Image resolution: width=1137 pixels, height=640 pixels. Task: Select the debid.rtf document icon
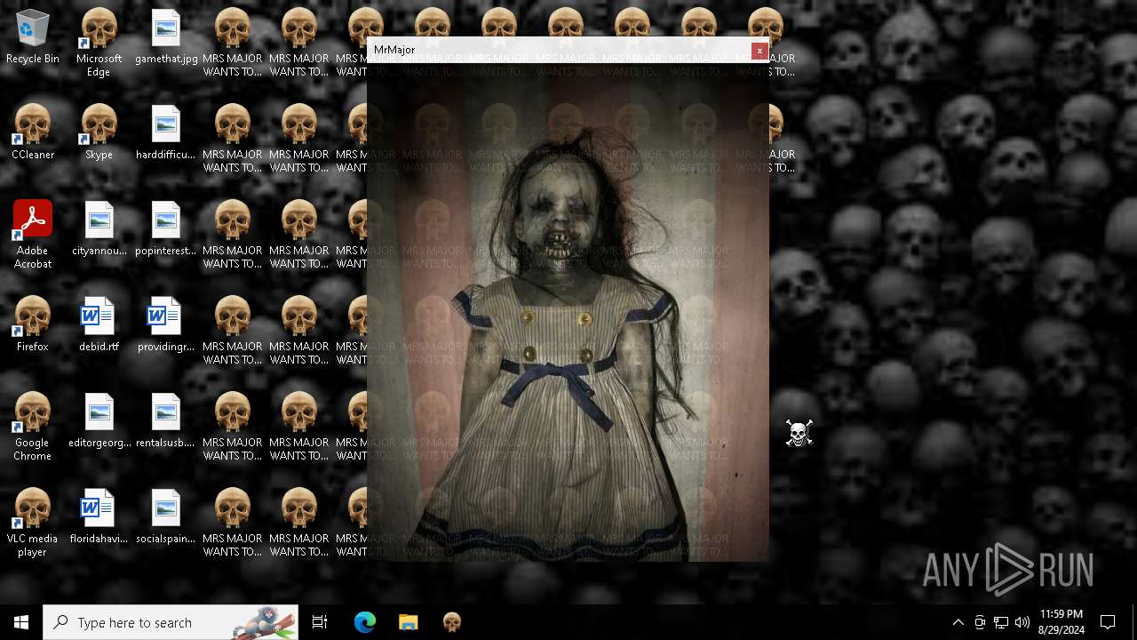(x=99, y=324)
